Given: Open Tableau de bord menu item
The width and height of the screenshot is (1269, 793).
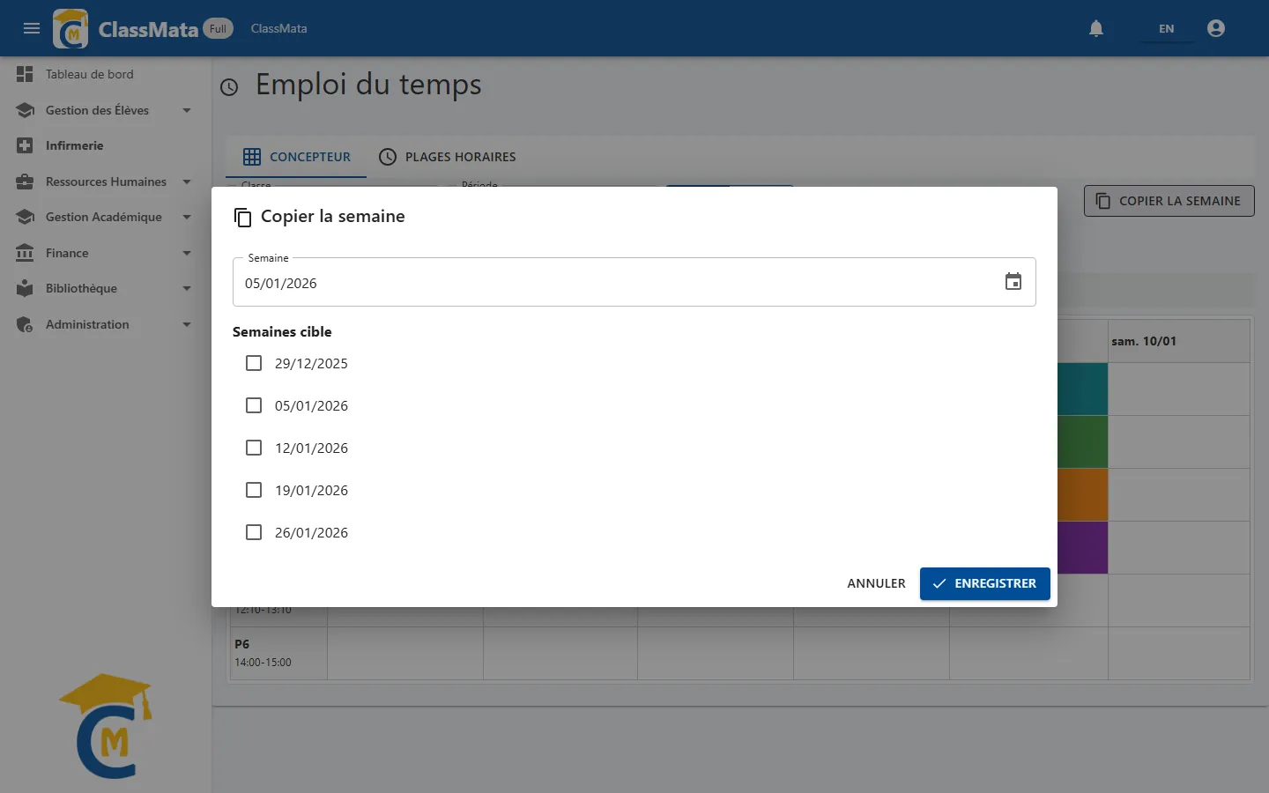Looking at the screenshot, I should (x=106, y=74).
